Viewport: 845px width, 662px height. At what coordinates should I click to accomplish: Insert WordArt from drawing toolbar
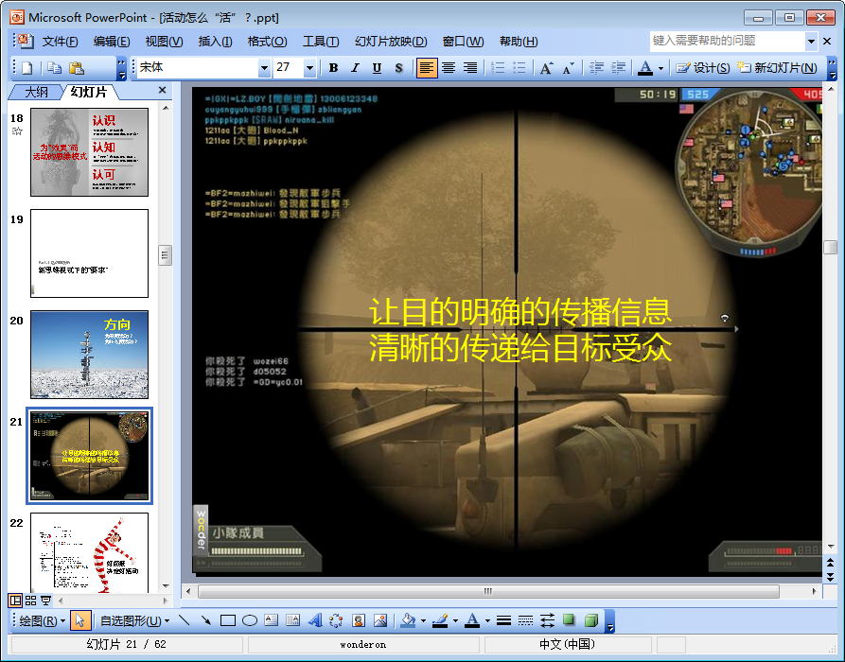(x=315, y=620)
